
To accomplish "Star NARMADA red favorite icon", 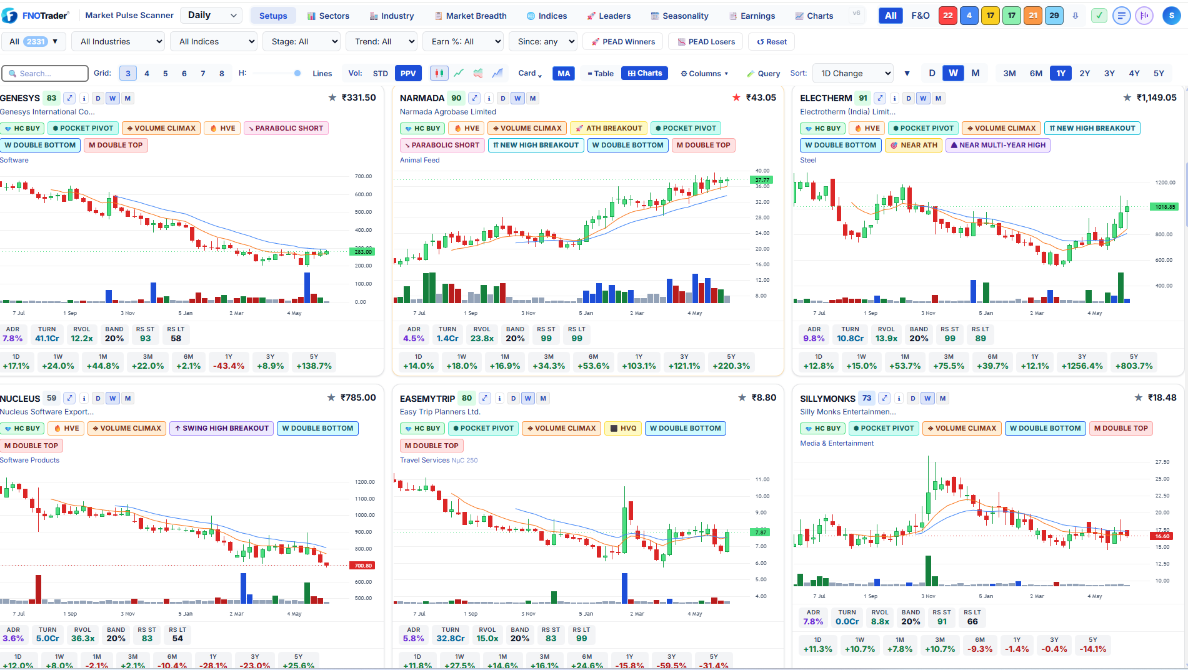I will [737, 97].
